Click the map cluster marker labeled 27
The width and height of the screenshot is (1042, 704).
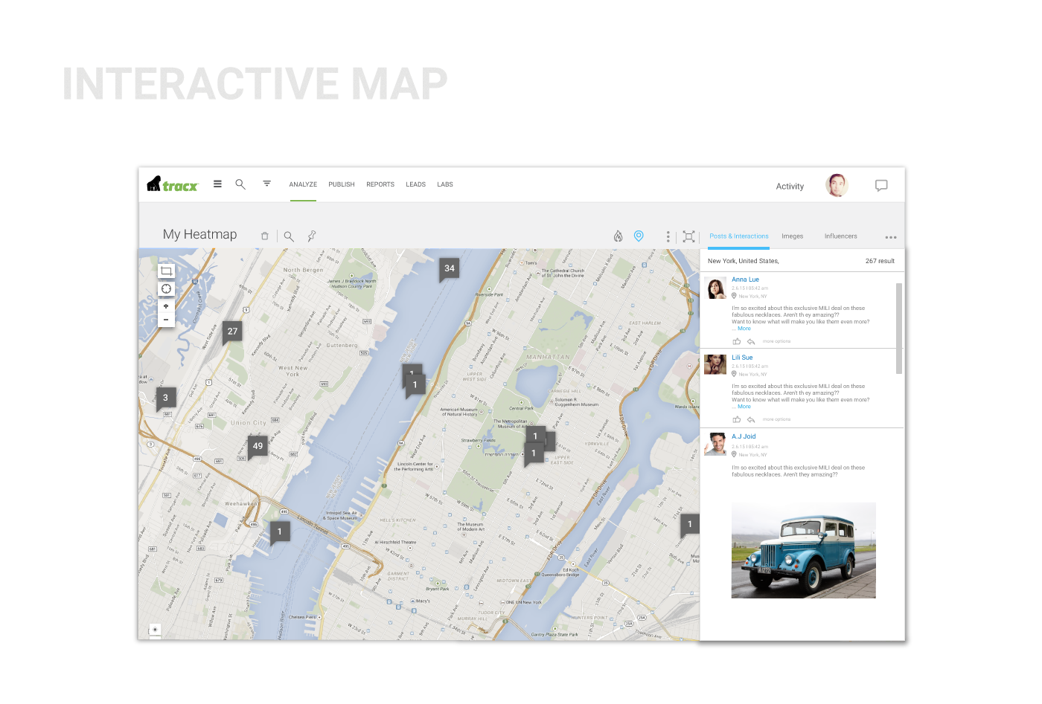(x=232, y=332)
